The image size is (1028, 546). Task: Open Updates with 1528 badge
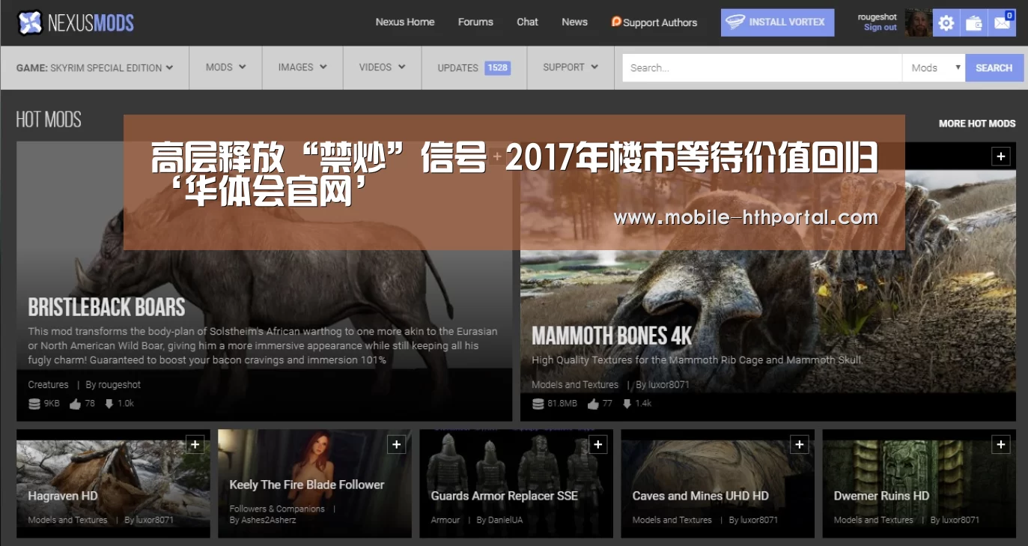click(x=474, y=67)
